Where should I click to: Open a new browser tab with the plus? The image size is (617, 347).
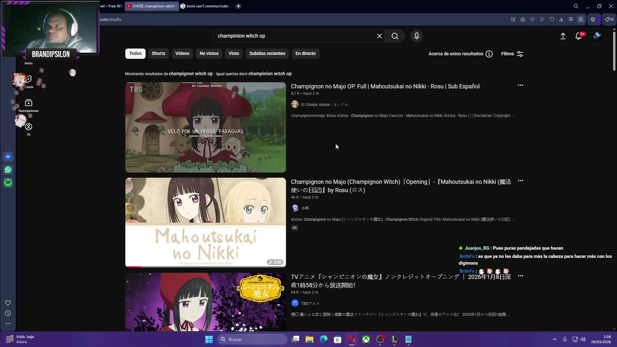pos(238,6)
